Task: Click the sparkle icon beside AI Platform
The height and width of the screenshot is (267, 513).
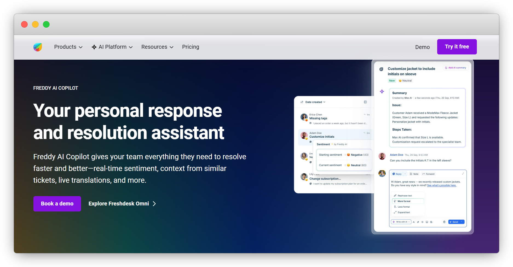Action: 94,47
